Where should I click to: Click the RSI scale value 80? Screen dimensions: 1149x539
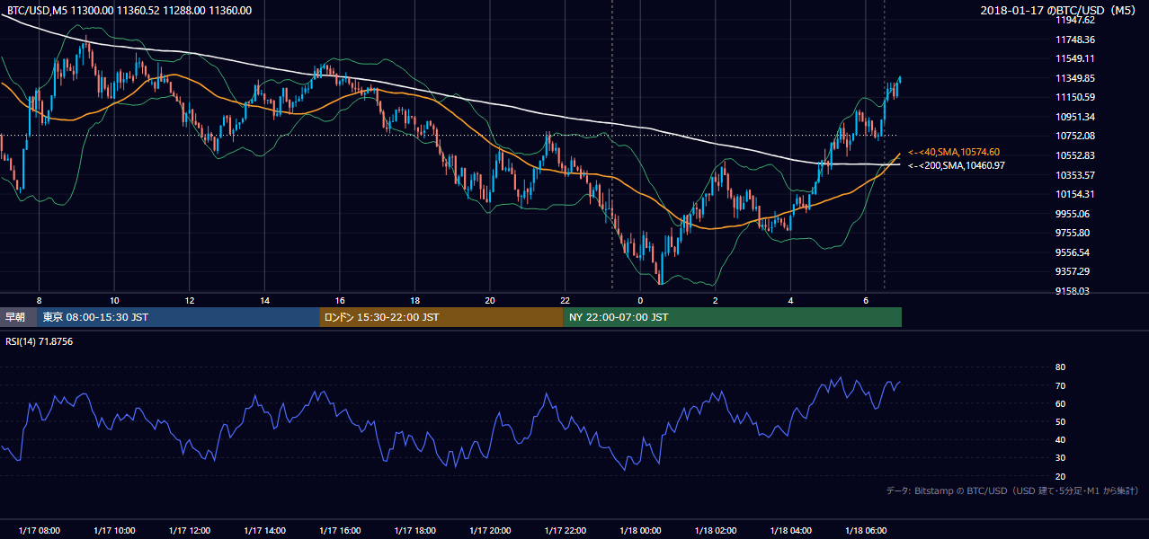[1060, 367]
